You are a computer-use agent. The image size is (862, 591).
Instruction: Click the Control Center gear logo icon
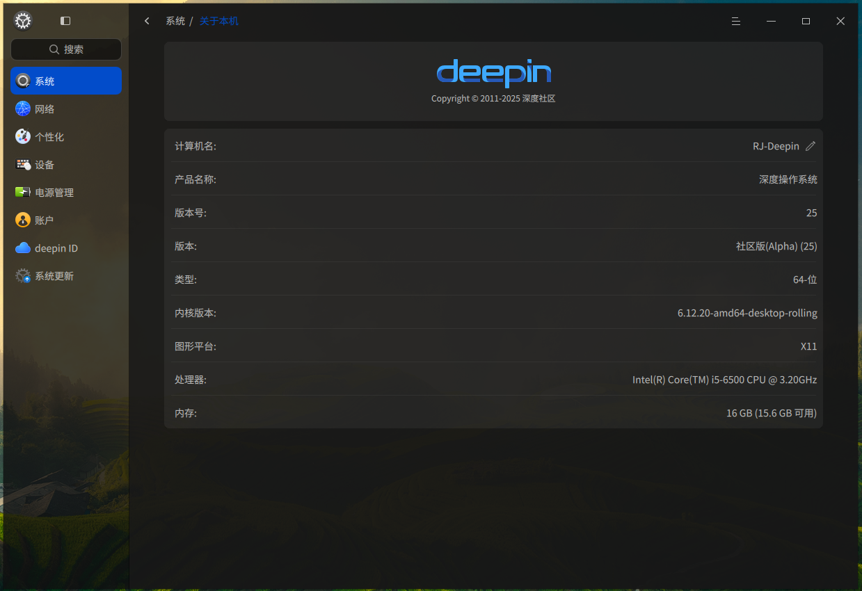tap(23, 21)
